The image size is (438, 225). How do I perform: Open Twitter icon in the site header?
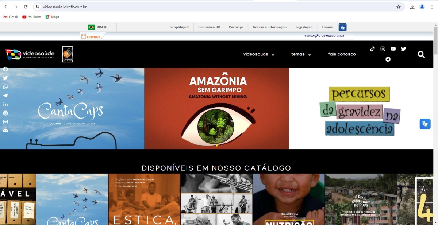pos(404,49)
